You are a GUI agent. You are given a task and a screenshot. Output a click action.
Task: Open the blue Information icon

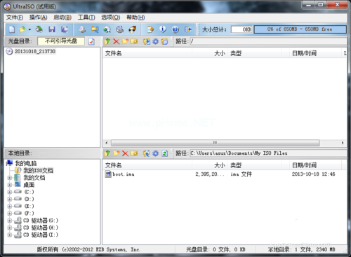163,29
